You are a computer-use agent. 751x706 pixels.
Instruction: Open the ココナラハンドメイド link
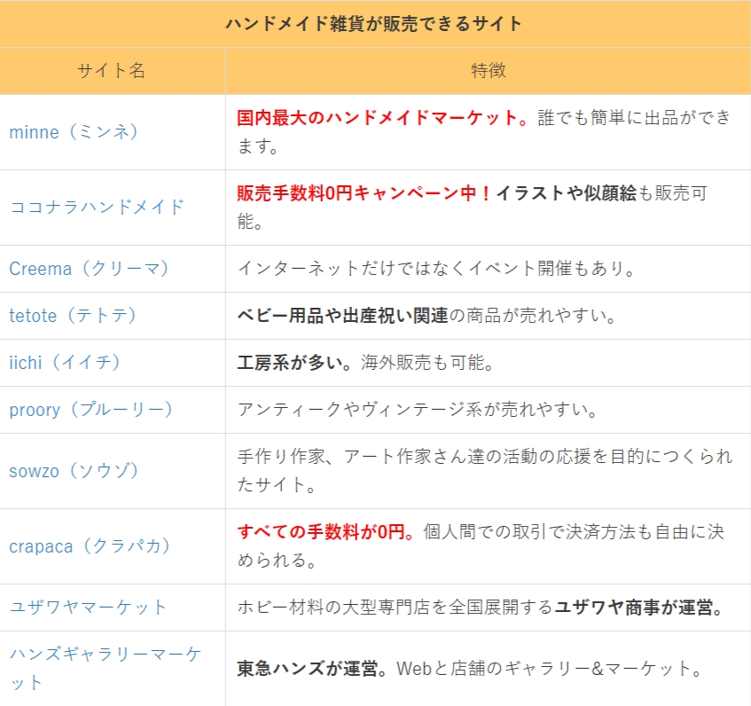pyautogui.click(x=98, y=208)
